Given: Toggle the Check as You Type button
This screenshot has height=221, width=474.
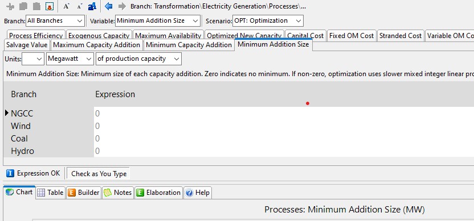Looking at the screenshot, I should (99, 174).
